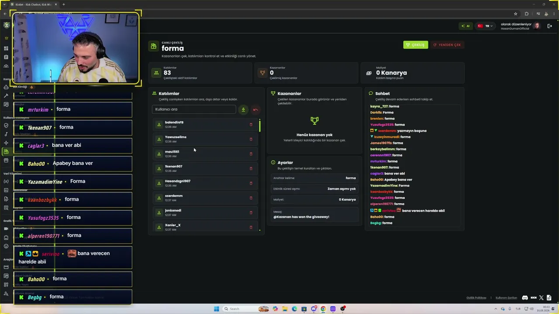Click the @Kazanan has won the giveaway message
The width and height of the screenshot is (559, 314).
301,217
